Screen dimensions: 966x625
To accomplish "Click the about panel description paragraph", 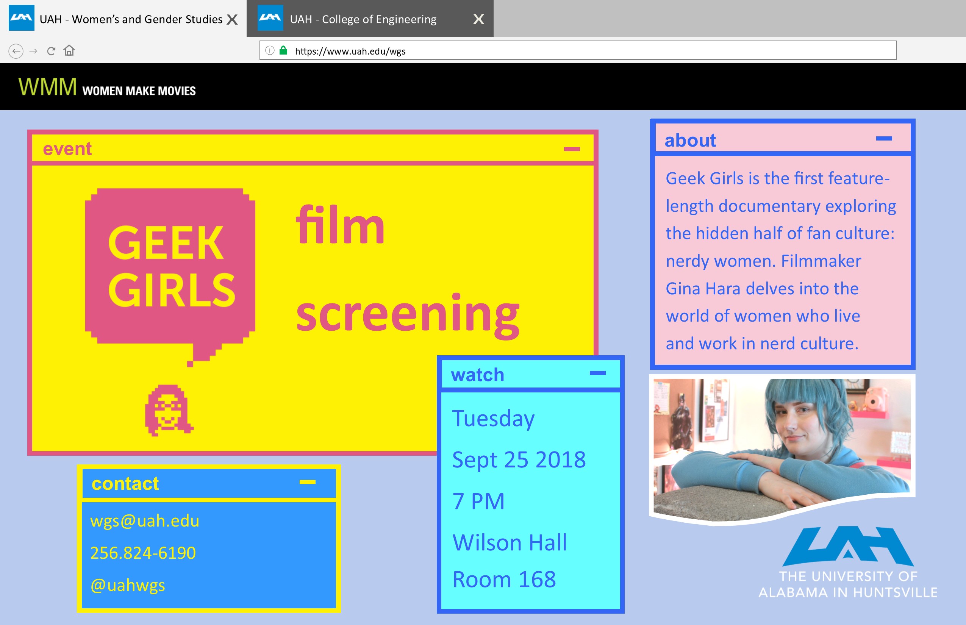I will tap(781, 261).
